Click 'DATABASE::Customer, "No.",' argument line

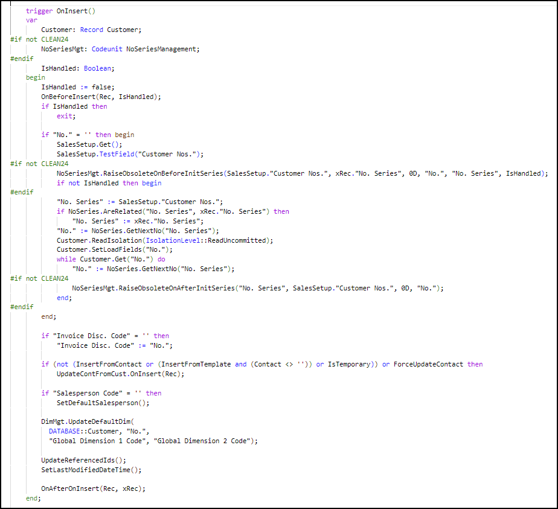pyautogui.click(x=99, y=431)
